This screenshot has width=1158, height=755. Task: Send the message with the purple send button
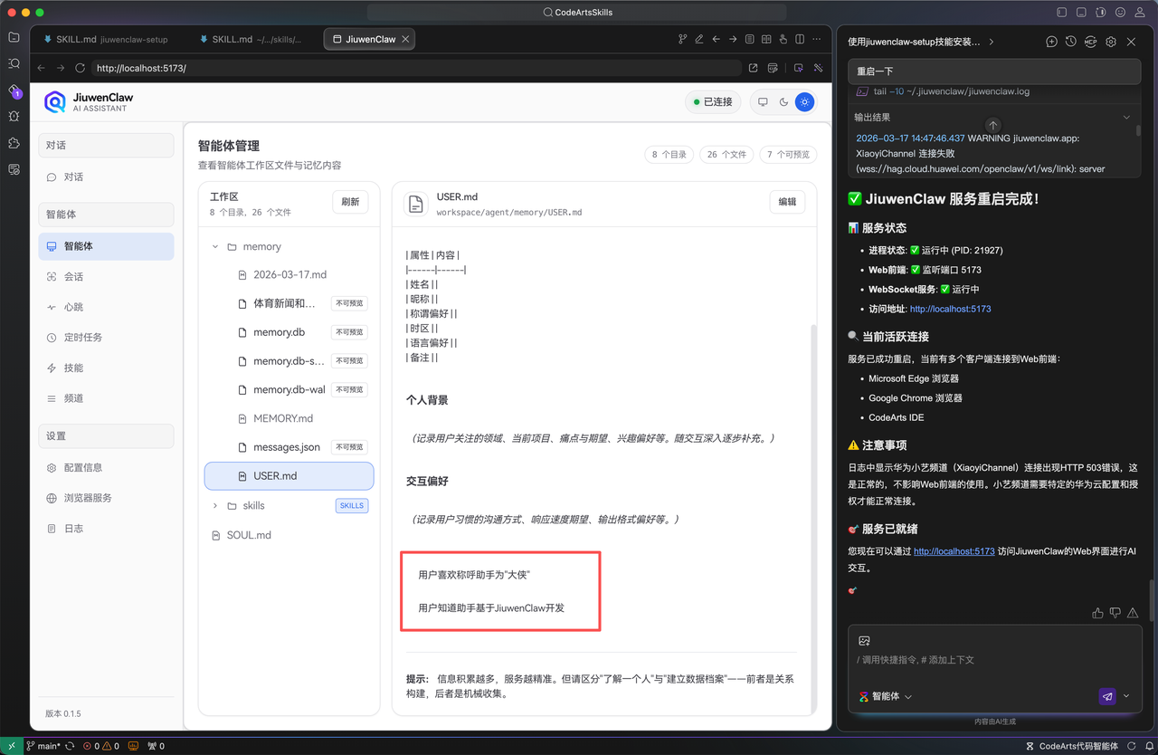coord(1107,696)
